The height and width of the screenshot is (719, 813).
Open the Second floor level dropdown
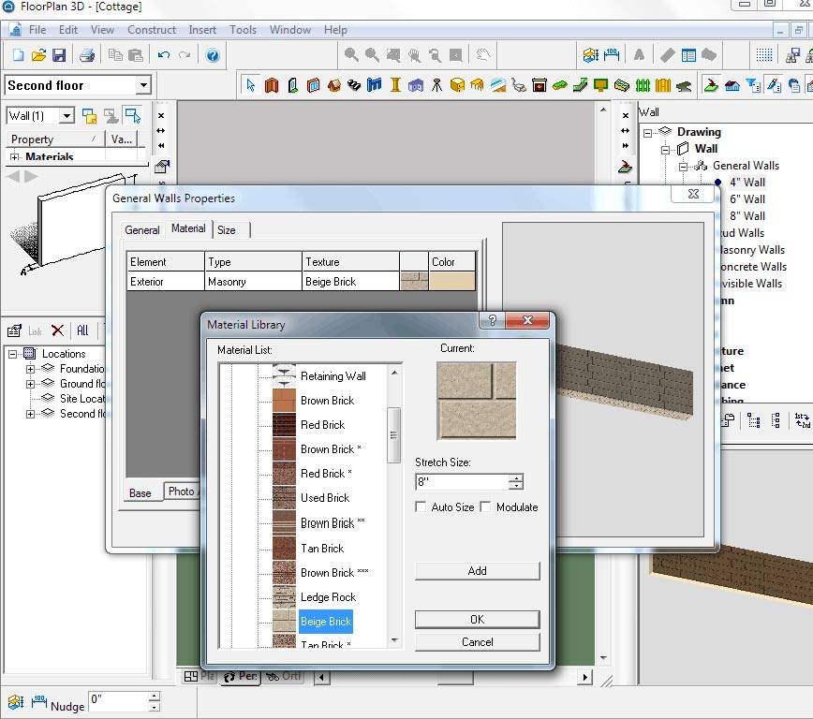point(143,86)
